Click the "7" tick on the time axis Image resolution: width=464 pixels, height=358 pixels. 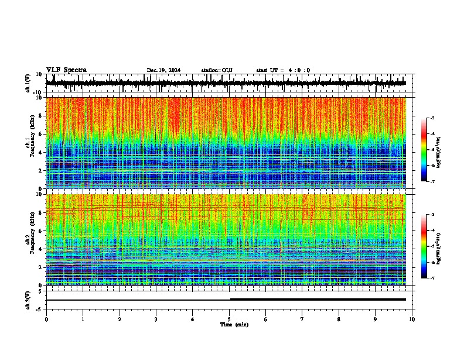click(302, 319)
